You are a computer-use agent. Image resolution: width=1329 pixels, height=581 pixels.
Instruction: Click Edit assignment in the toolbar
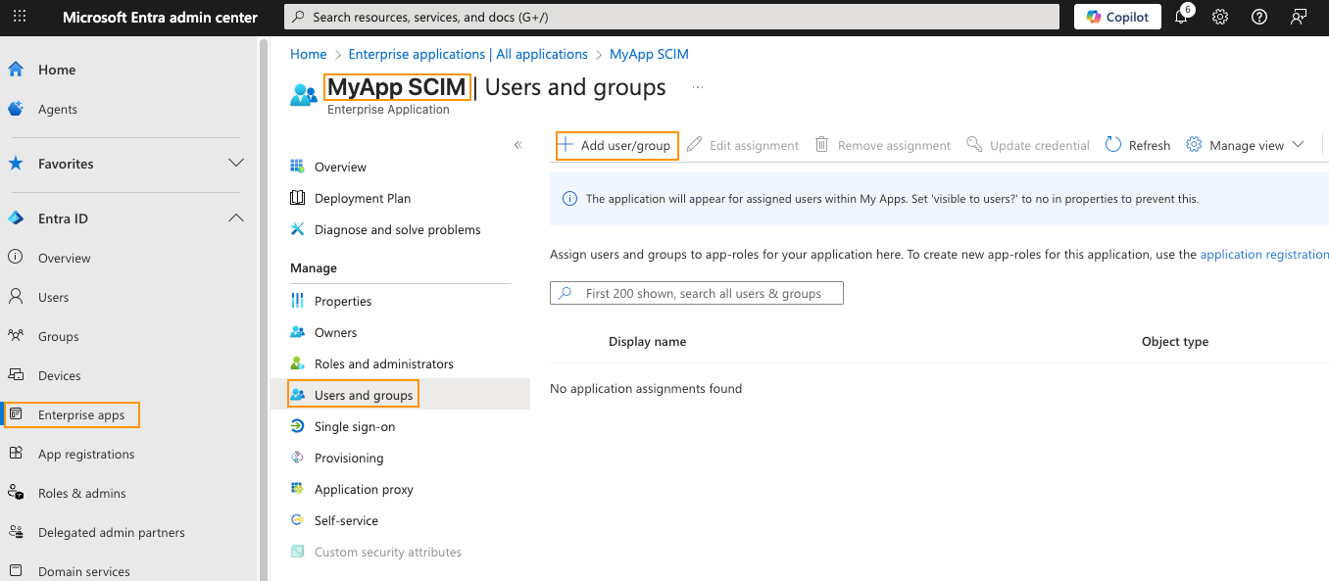click(743, 145)
